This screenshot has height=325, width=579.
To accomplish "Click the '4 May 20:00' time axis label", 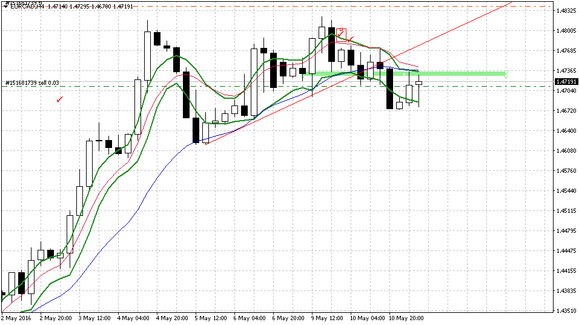I will 172,318.
